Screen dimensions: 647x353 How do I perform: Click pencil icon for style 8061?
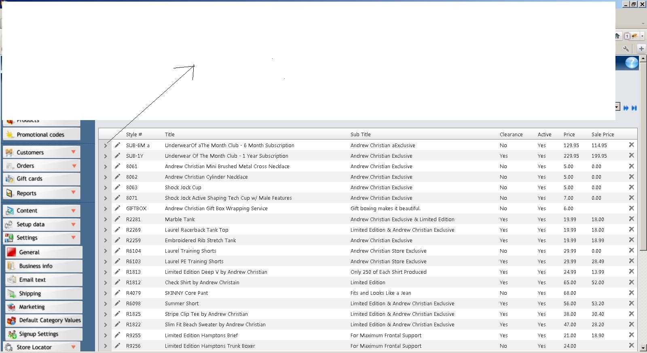[x=117, y=166]
